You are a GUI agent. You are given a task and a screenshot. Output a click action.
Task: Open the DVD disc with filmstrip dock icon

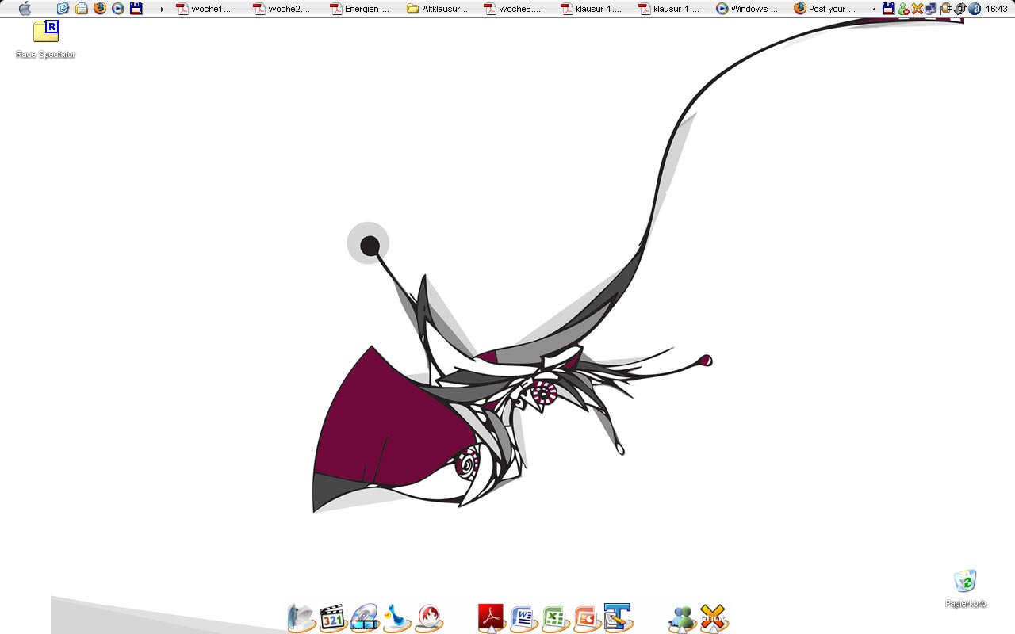pos(366,618)
